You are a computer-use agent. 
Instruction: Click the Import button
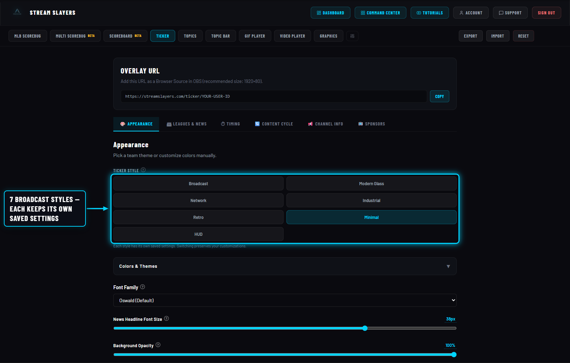coord(498,36)
